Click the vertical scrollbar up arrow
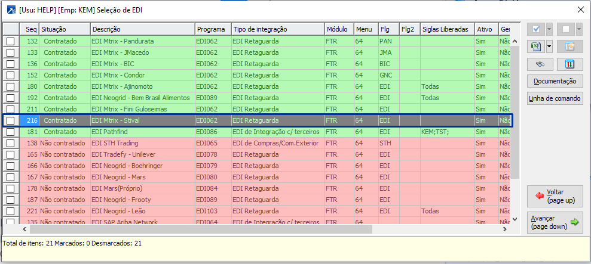The width and height of the screenshot is (591, 264). tap(515, 41)
